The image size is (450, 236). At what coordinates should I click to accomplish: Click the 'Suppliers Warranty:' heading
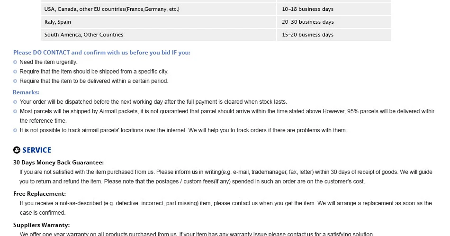pos(42,225)
